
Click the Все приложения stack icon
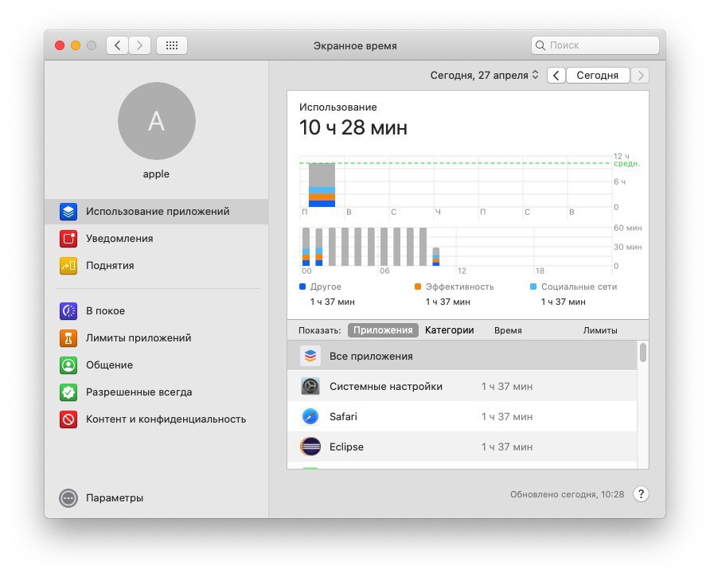click(310, 357)
